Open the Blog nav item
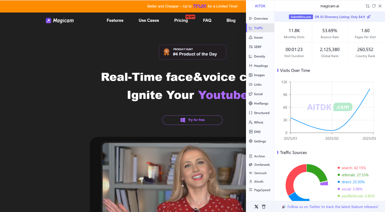Image resolution: width=385 pixels, height=212 pixels. click(x=231, y=20)
